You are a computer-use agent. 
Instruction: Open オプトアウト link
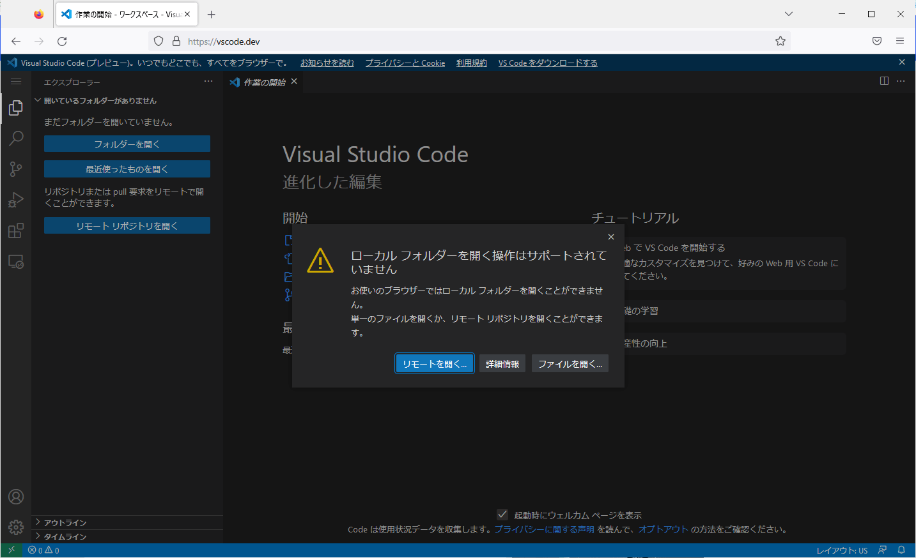[x=664, y=529]
